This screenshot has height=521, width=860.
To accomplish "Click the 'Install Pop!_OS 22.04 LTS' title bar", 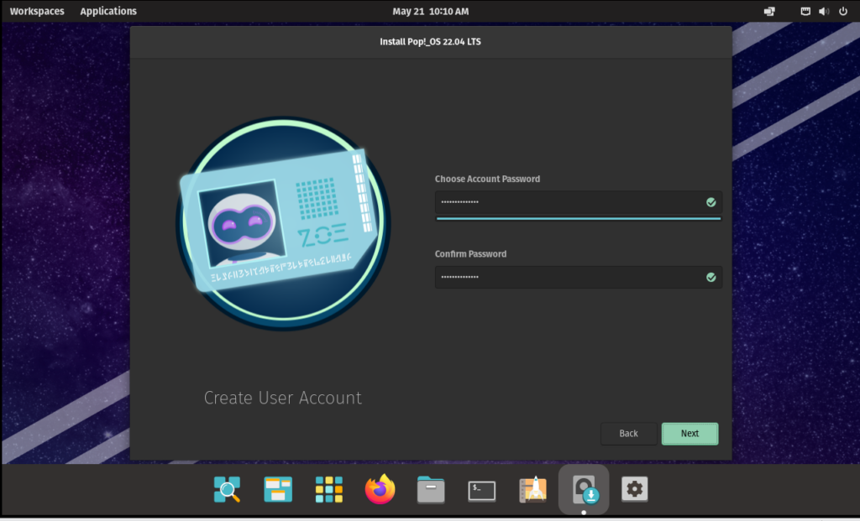I will [x=431, y=42].
